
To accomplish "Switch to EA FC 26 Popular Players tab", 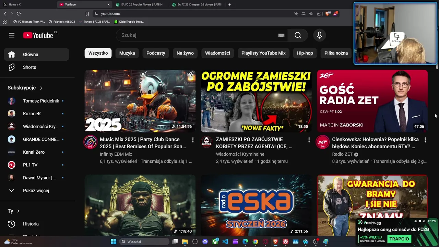I will tap(141, 4).
